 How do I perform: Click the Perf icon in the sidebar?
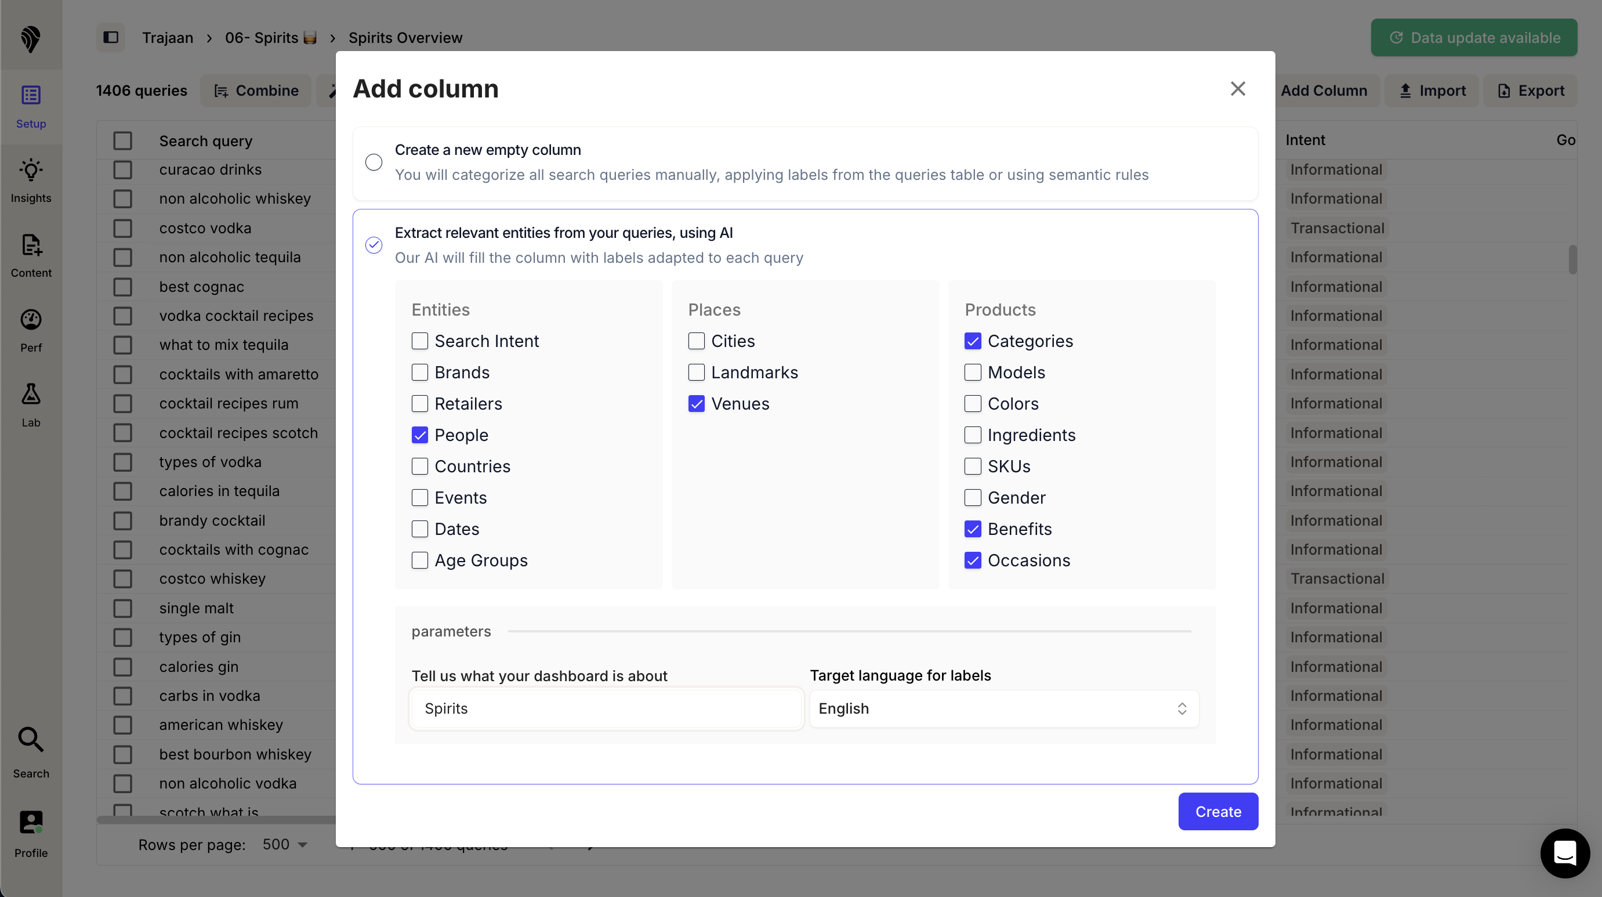[x=31, y=330]
